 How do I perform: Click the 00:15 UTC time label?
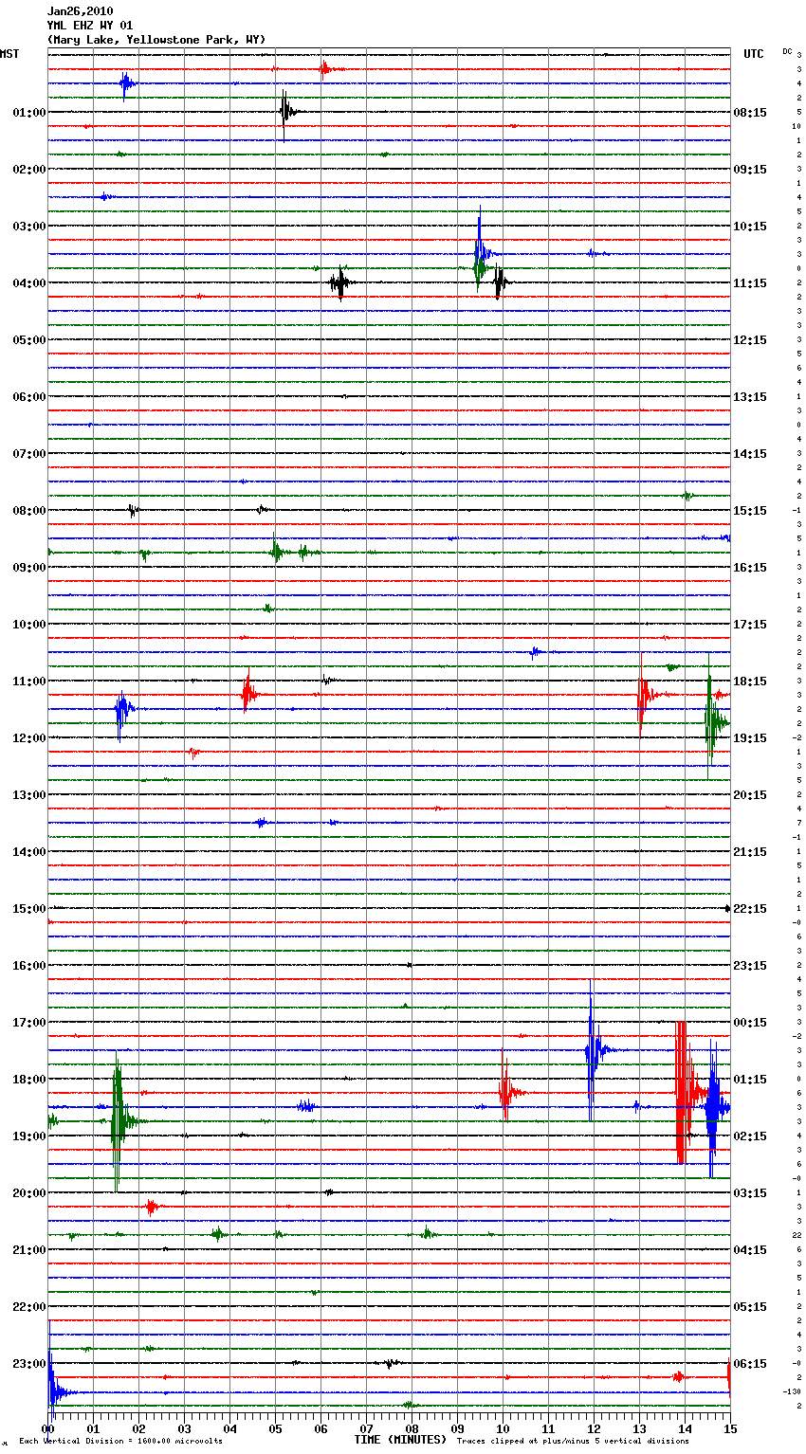coord(750,1023)
